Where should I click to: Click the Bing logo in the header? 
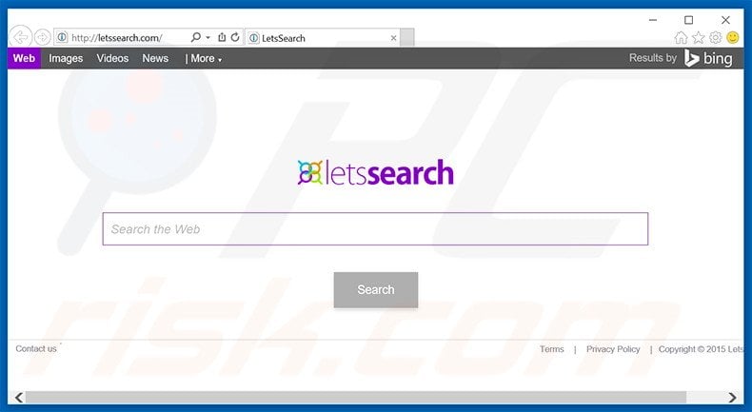708,58
